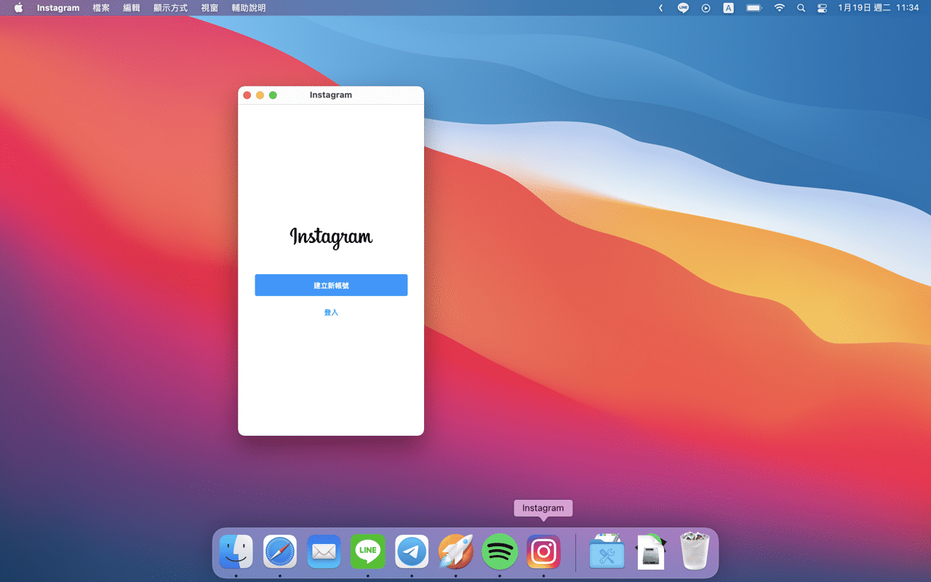Open Spotify from the Dock

[500, 552]
